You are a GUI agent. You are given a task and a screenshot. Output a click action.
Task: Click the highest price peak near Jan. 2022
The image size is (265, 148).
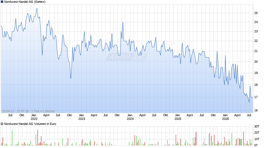pyautogui.click(x=37, y=8)
